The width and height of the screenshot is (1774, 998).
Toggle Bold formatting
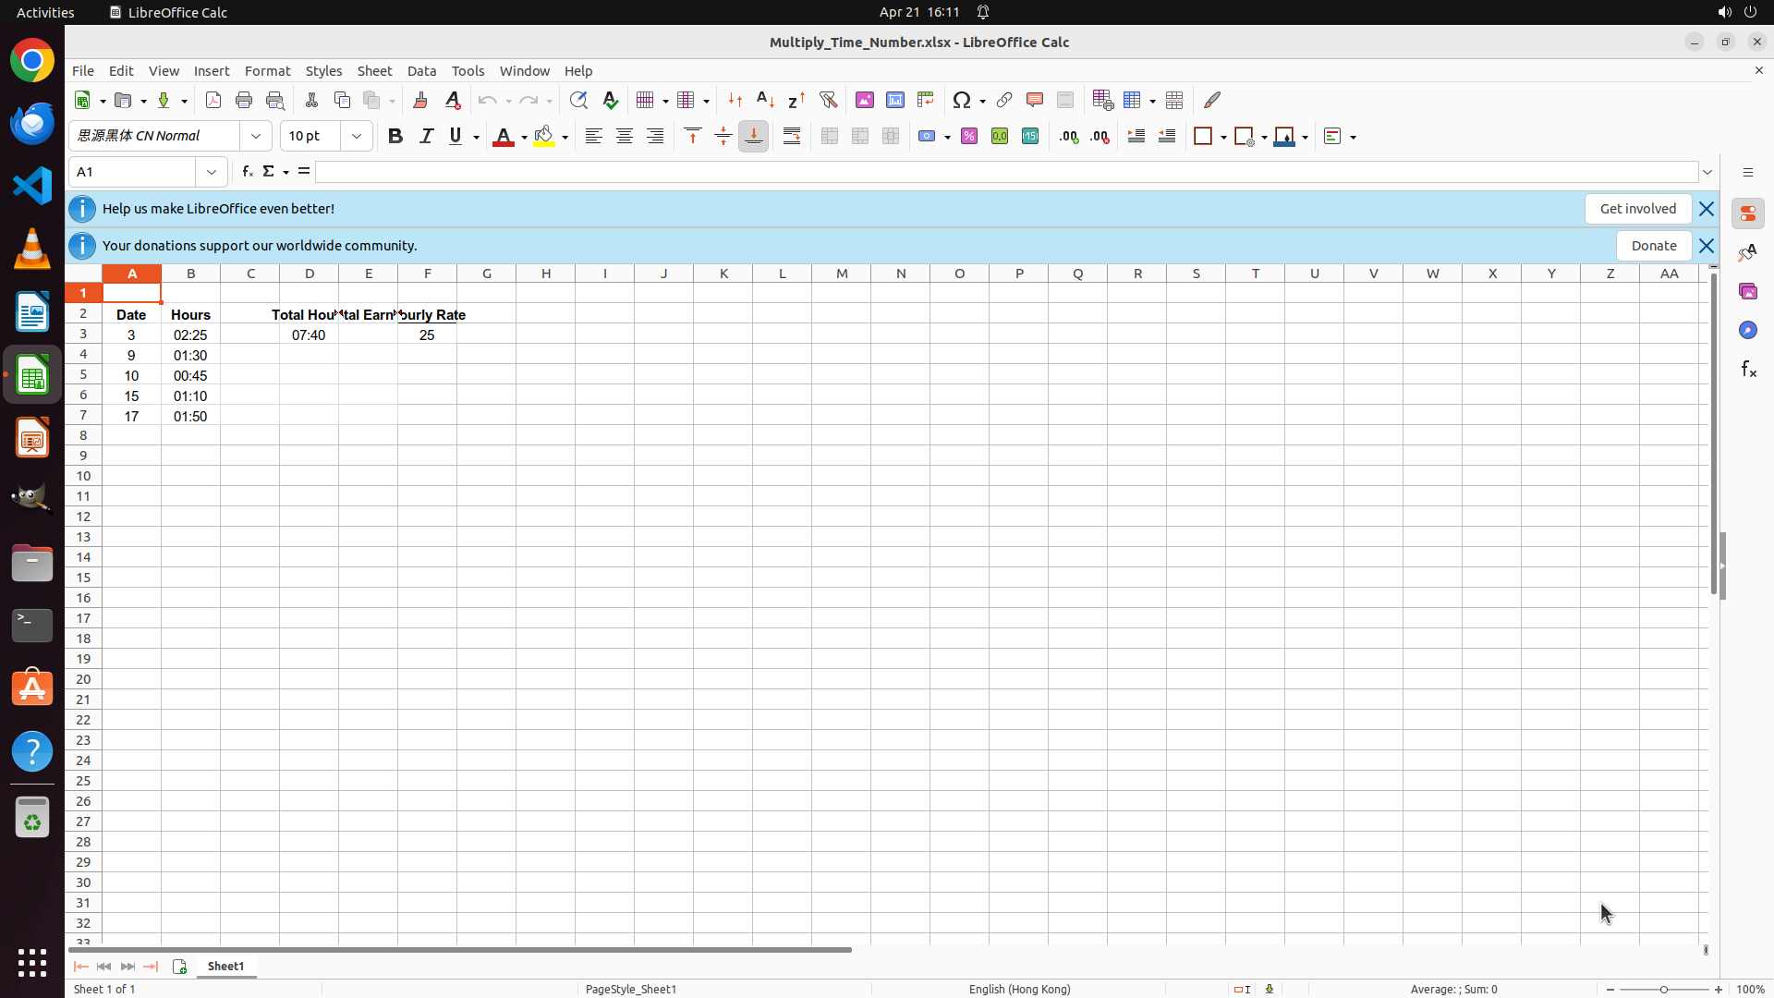click(x=395, y=137)
